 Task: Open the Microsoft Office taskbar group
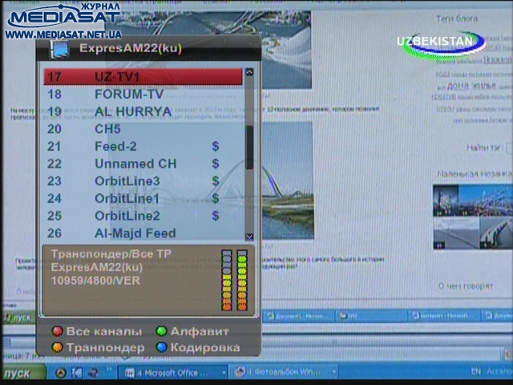[172, 372]
